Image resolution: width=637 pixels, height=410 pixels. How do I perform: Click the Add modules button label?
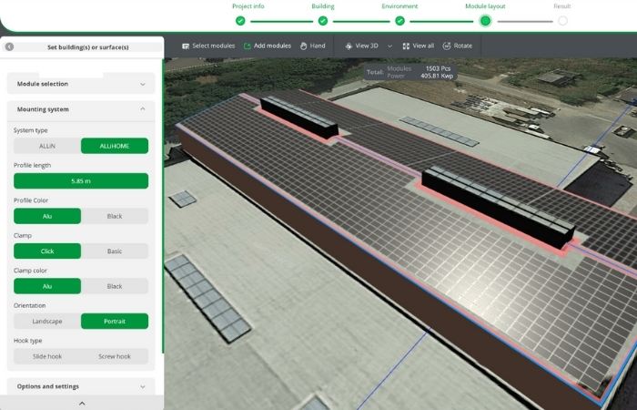point(273,46)
